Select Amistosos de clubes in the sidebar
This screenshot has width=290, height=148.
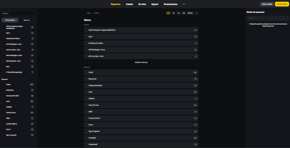[18, 39]
